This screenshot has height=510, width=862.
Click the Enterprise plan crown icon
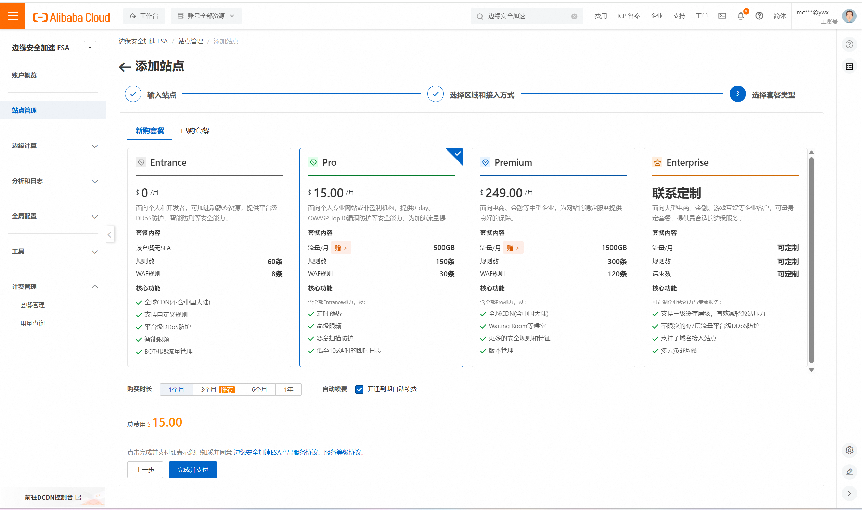tap(657, 162)
